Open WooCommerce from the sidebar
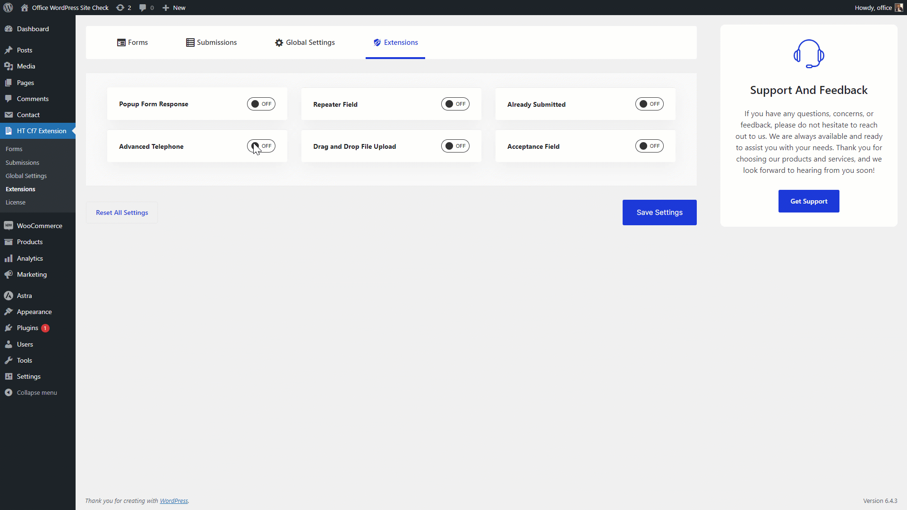The height and width of the screenshot is (510, 907). pos(39,226)
